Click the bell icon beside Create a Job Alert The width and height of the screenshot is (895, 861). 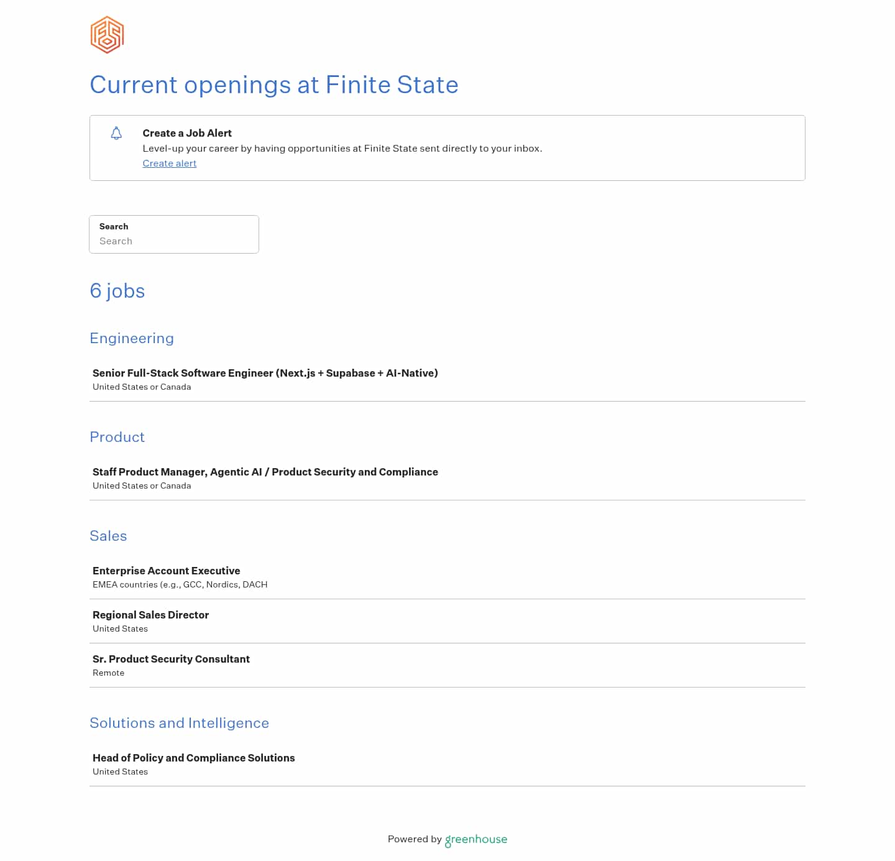[116, 133]
